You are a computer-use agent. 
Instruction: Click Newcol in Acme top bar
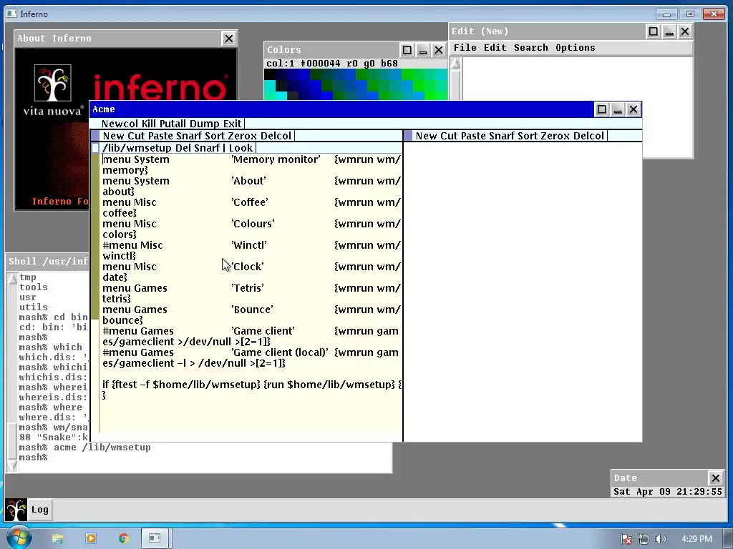click(x=120, y=124)
